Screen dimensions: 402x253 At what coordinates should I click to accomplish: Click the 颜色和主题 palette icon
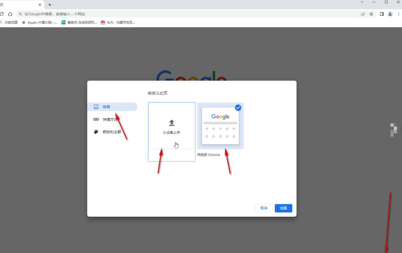(x=96, y=132)
